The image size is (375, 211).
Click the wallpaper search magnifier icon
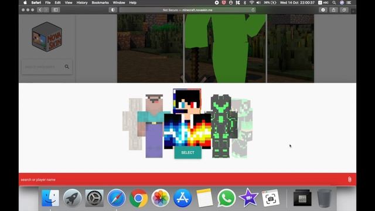(x=67, y=67)
